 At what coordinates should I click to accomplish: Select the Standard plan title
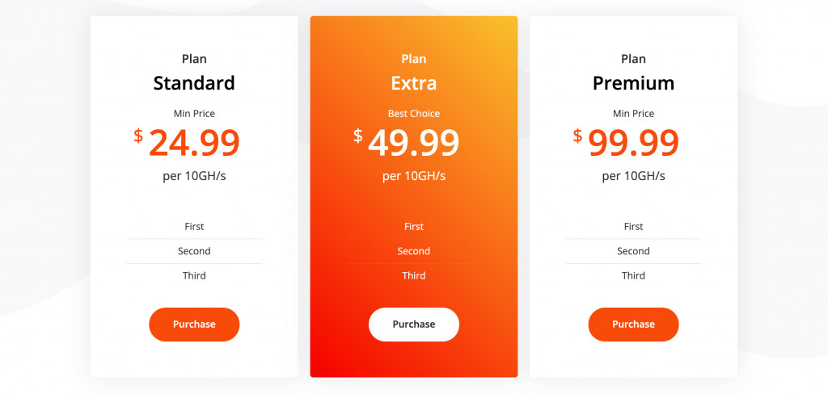194,83
